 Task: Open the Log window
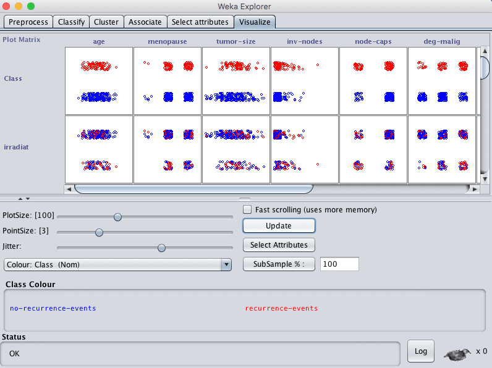pos(420,351)
